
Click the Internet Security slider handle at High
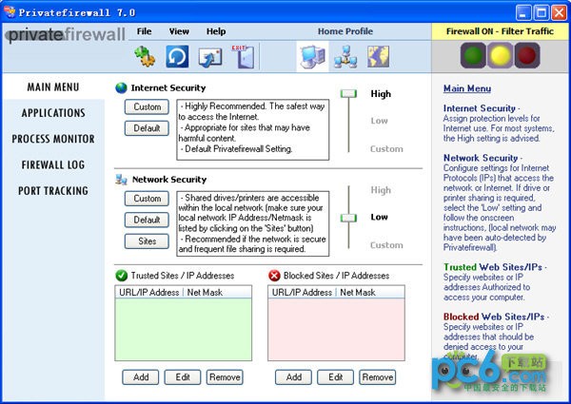348,94
